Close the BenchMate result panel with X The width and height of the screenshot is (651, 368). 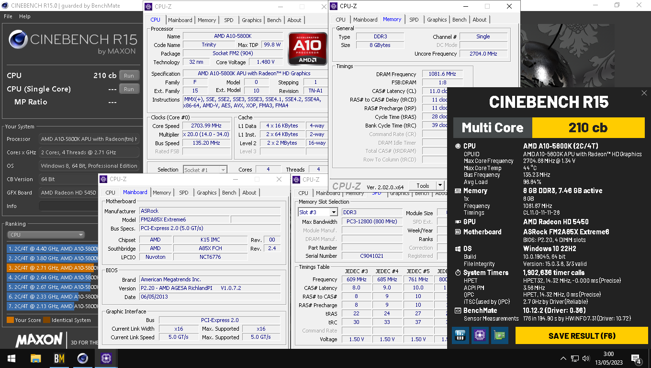pos(644,93)
